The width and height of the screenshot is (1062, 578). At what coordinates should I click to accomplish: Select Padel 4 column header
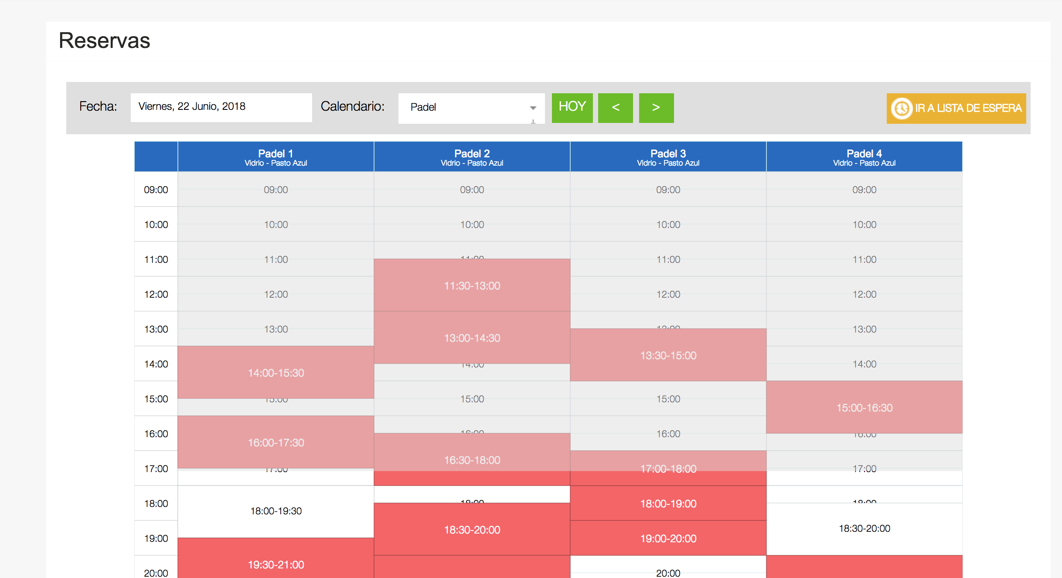pos(864,157)
